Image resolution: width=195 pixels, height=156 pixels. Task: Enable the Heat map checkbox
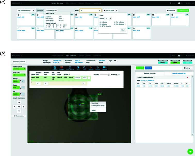(119, 75)
